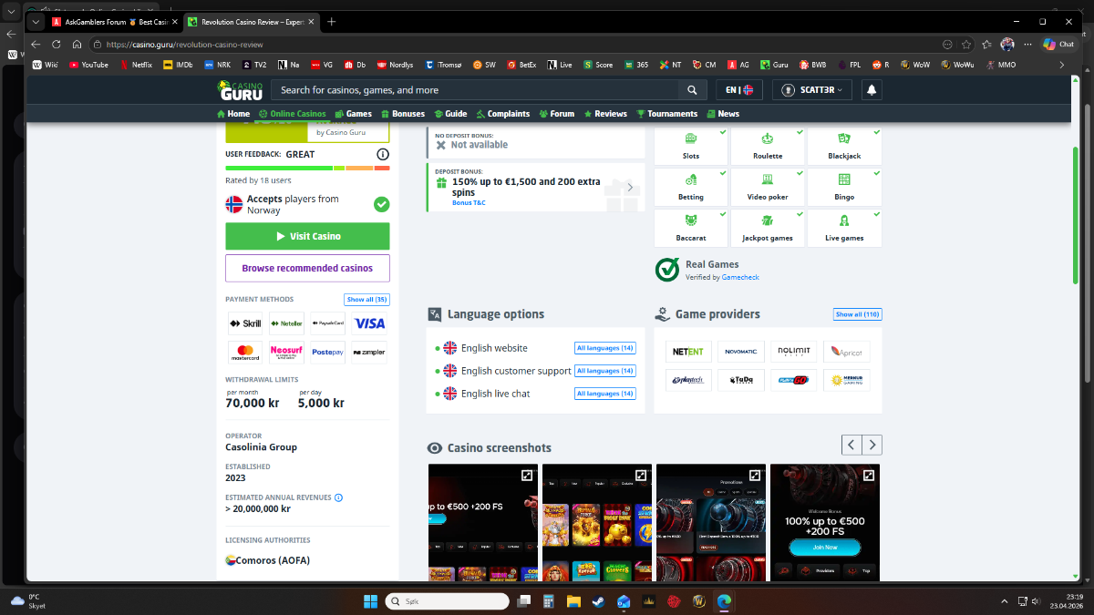Click the estimated revenues info icon

click(339, 497)
